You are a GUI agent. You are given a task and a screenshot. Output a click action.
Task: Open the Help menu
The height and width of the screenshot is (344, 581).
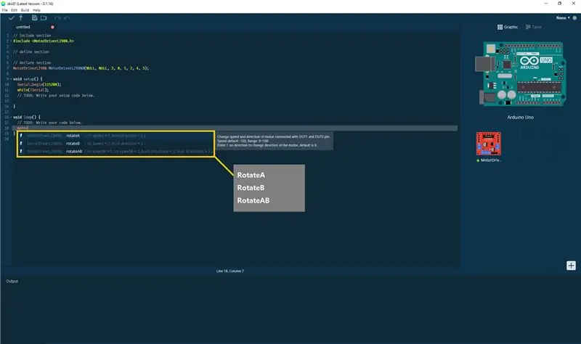point(36,10)
